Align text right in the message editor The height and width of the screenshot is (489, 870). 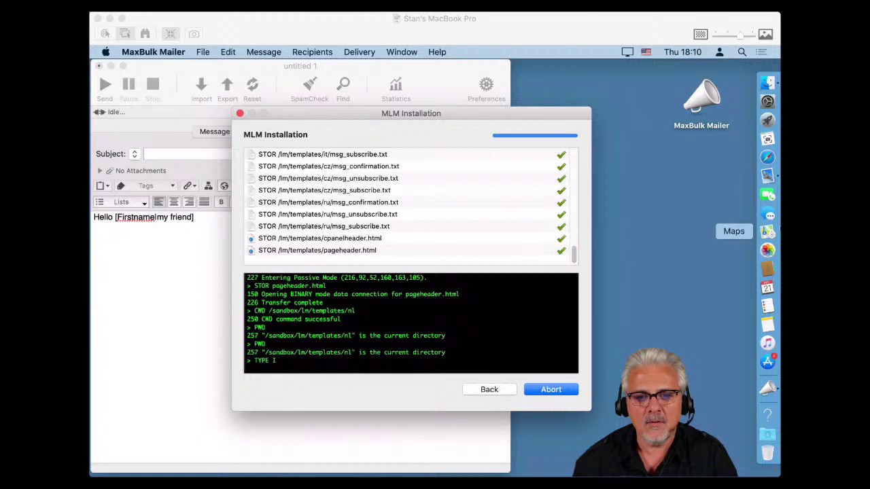click(189, 202)
